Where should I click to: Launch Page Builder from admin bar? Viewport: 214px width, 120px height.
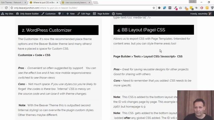[101, 14]
